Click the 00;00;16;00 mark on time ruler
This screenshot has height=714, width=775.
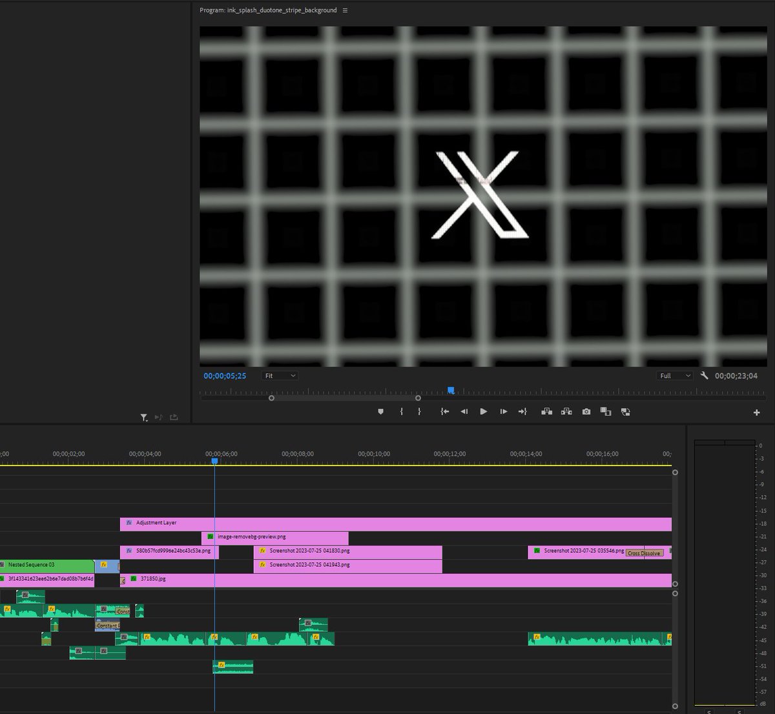[602, 454]
